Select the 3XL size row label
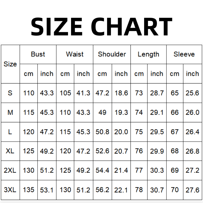 click(10, 190)
